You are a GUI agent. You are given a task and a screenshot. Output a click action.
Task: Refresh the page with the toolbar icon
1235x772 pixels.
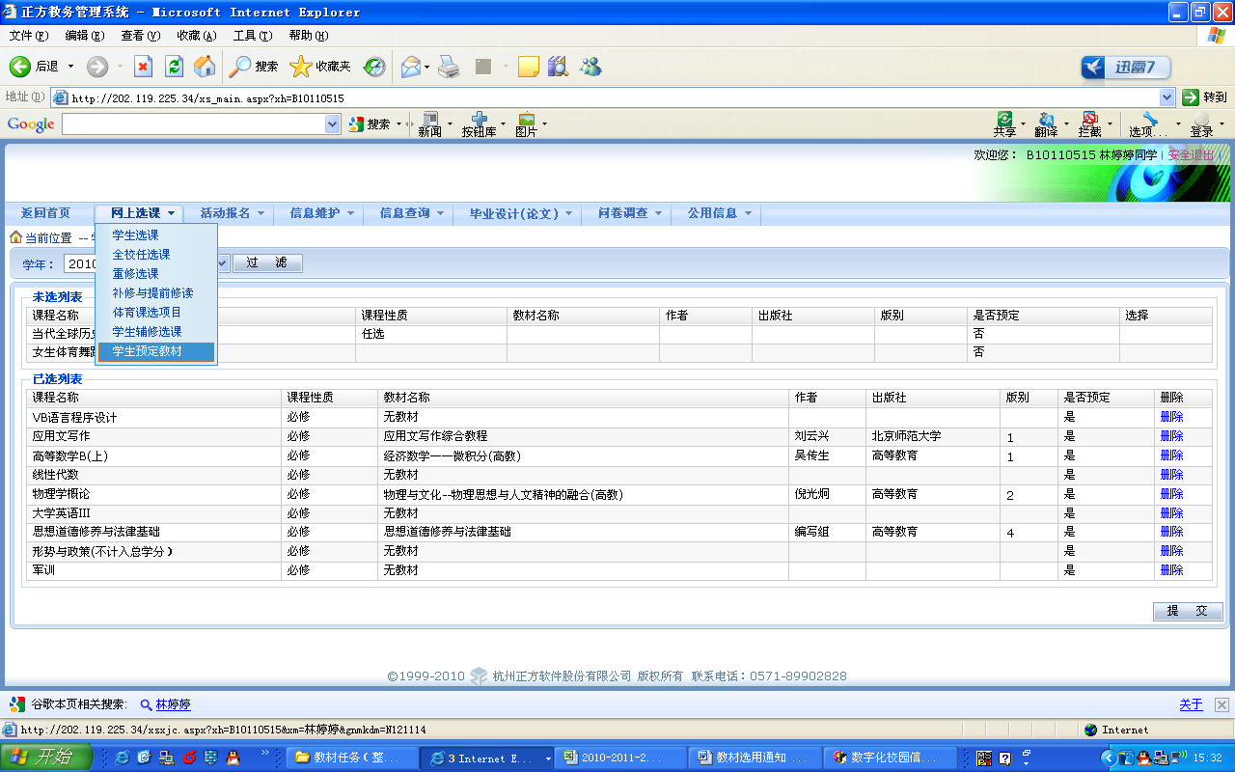click(x=174, y=67)
